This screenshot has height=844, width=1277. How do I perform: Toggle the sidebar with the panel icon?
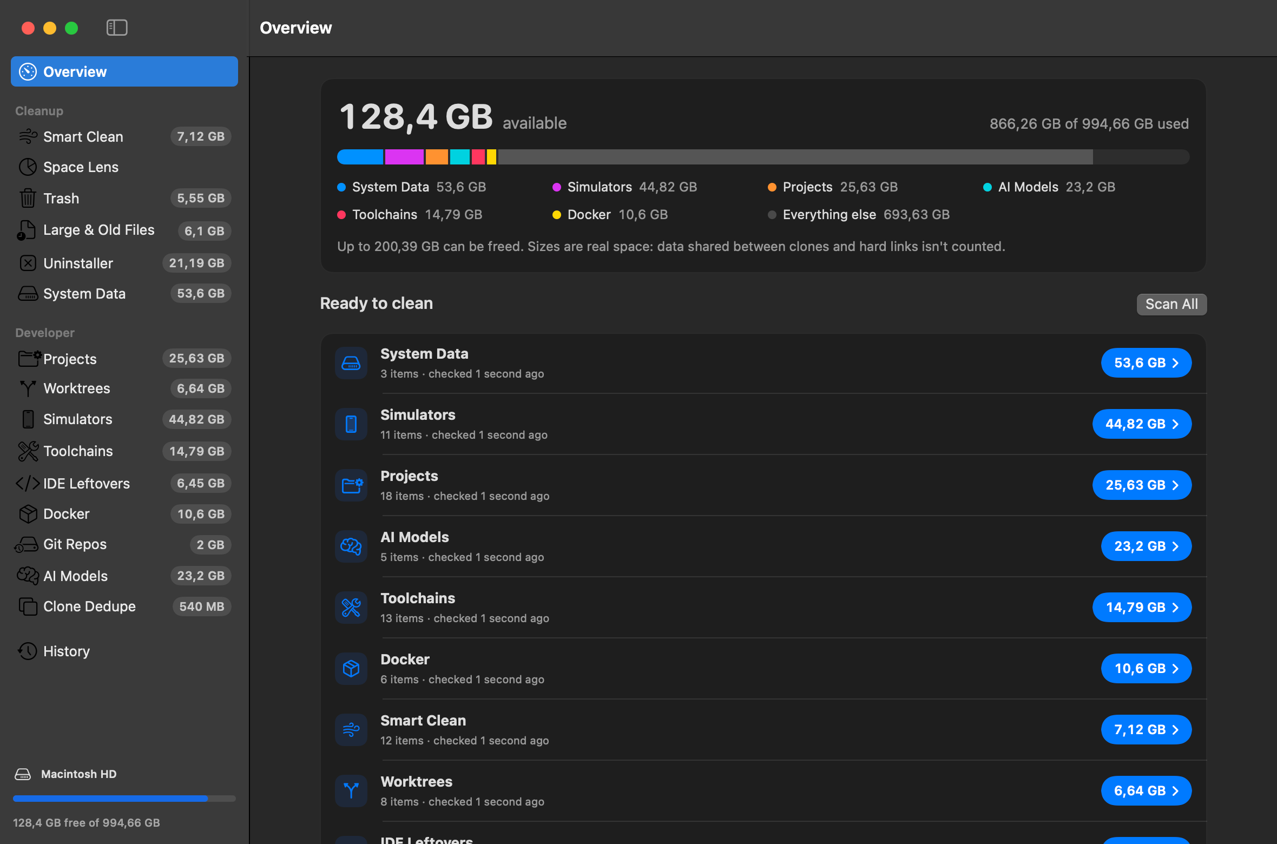point(117,28)
